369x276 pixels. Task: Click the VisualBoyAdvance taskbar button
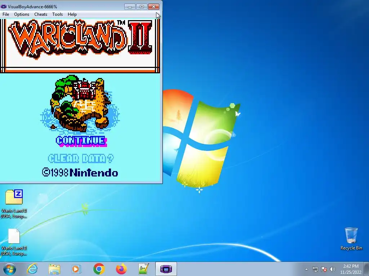[166, 269]
